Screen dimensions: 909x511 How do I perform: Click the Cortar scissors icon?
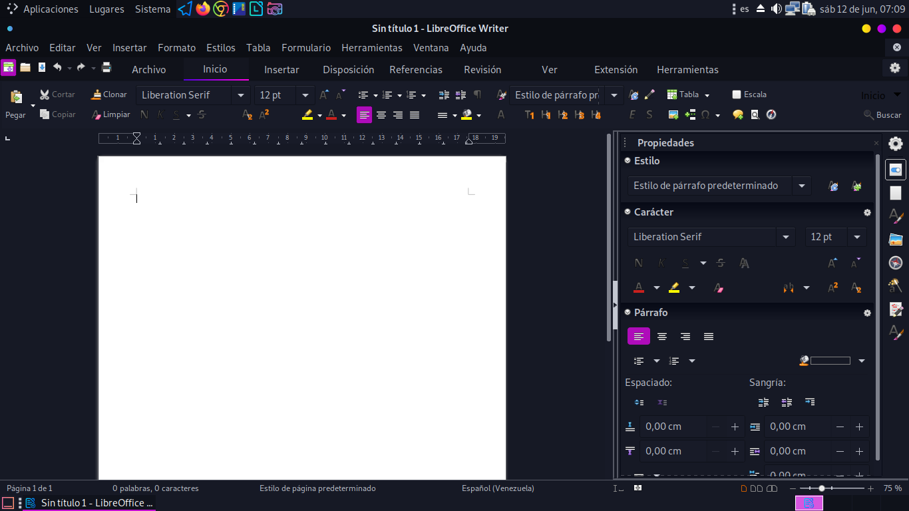coord(45,94)
